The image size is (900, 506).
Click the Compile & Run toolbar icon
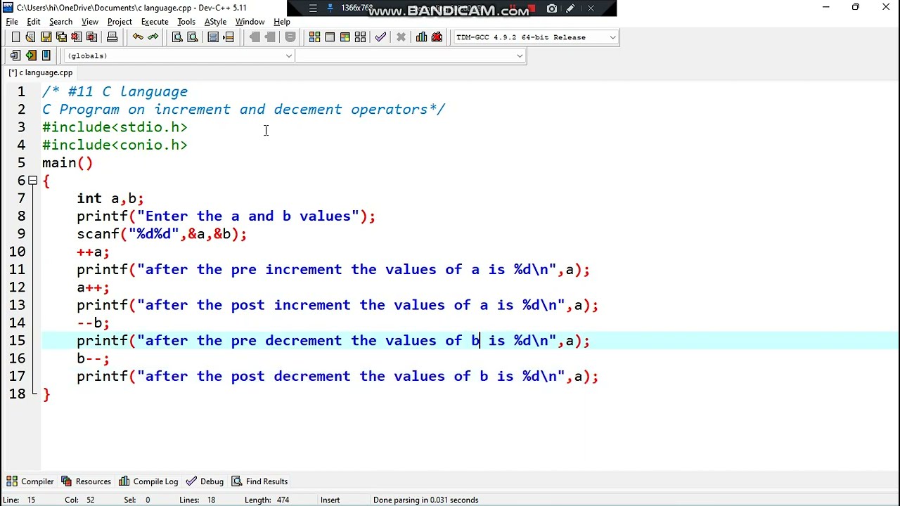pyautogui.click(x=345, y=37)
